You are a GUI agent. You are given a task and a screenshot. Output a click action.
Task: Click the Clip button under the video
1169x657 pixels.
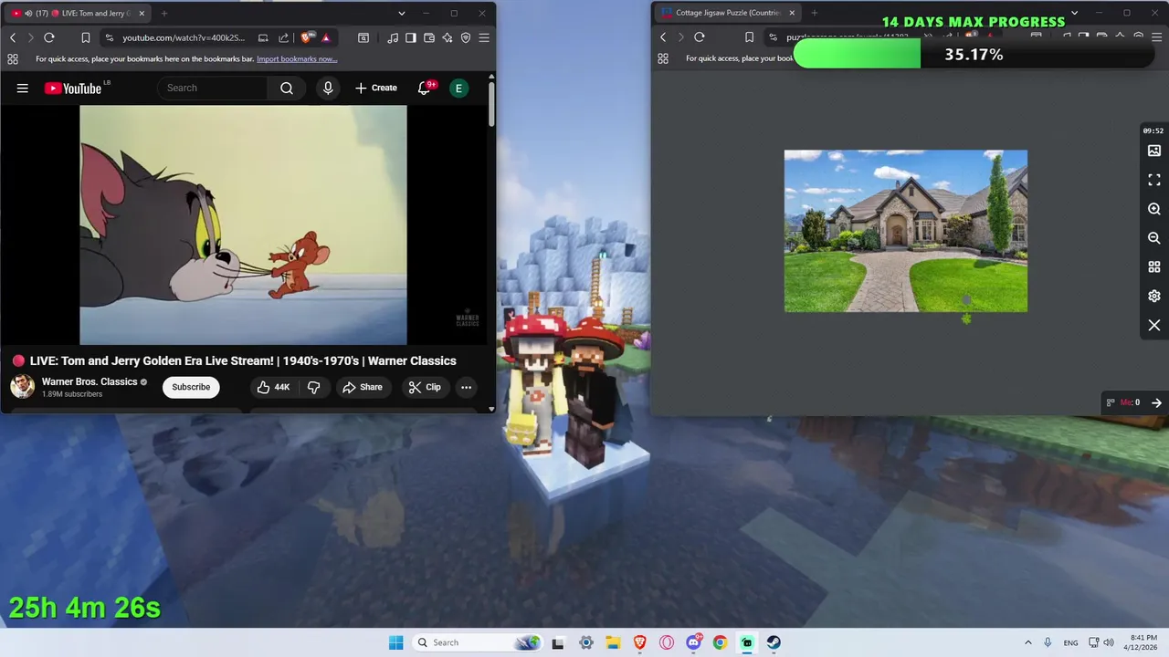point(425,387)
